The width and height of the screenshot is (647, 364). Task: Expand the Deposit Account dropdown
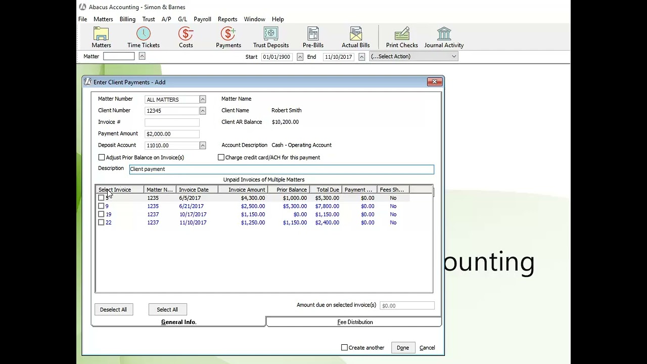[x=202, y=146]
